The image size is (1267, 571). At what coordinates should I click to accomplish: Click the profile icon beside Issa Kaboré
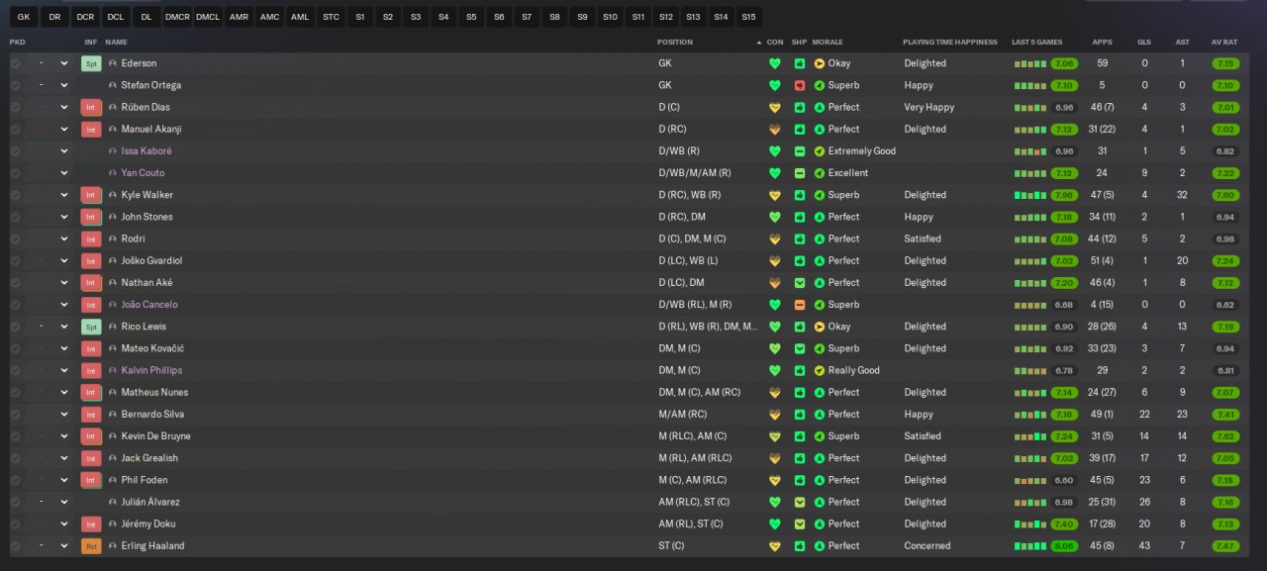(113, 151)
